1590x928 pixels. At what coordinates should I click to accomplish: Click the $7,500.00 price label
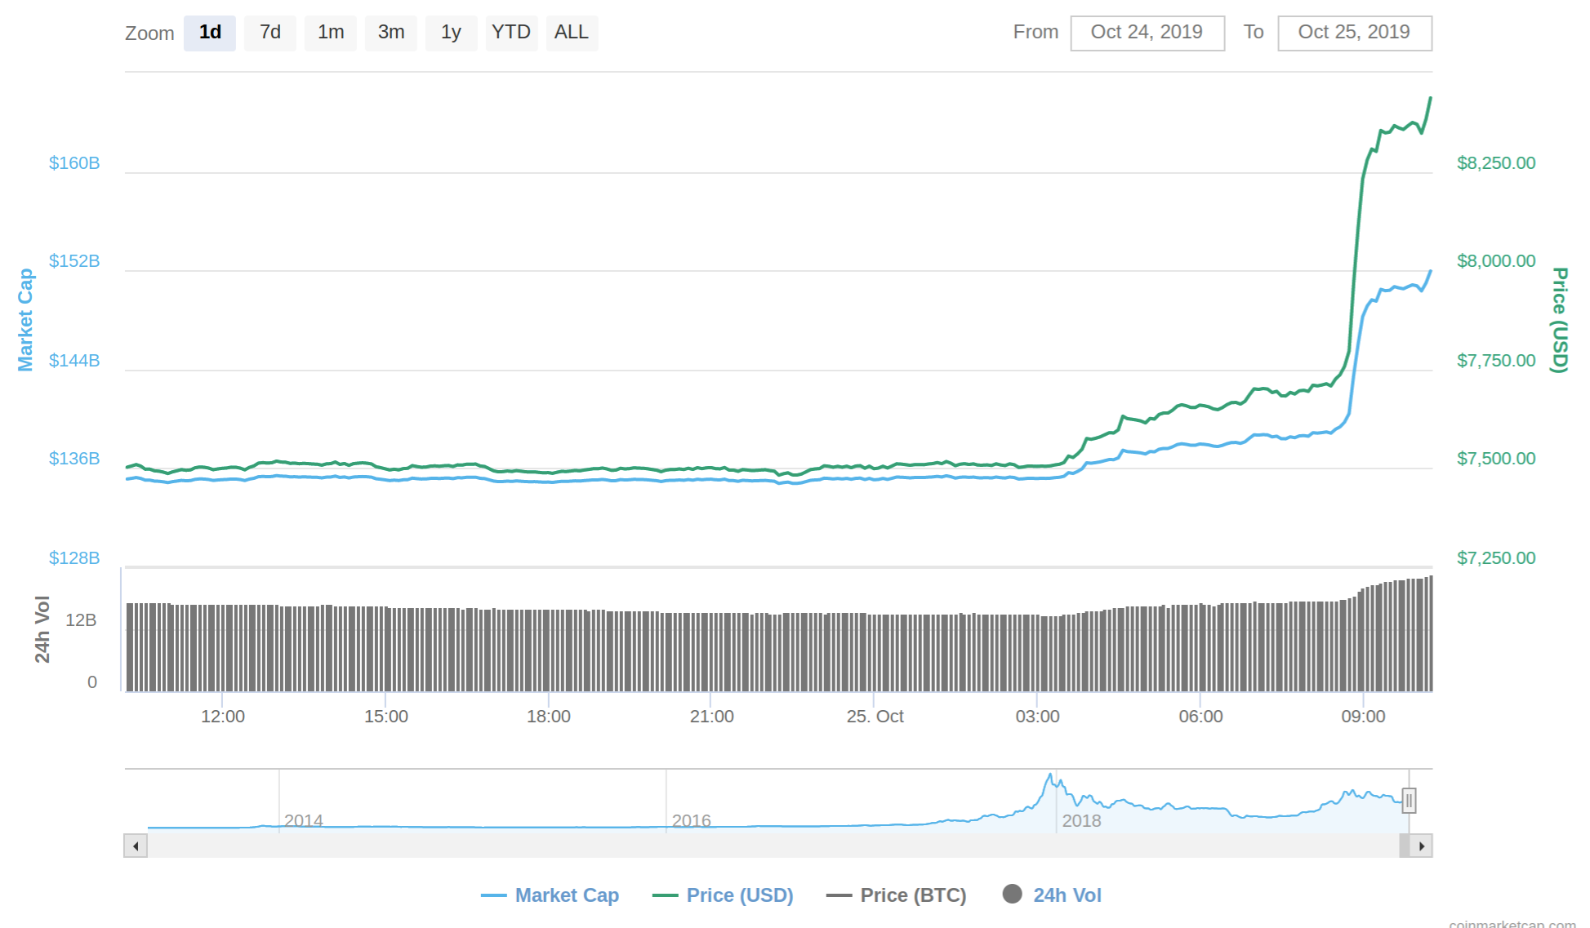coord(1496,459)
